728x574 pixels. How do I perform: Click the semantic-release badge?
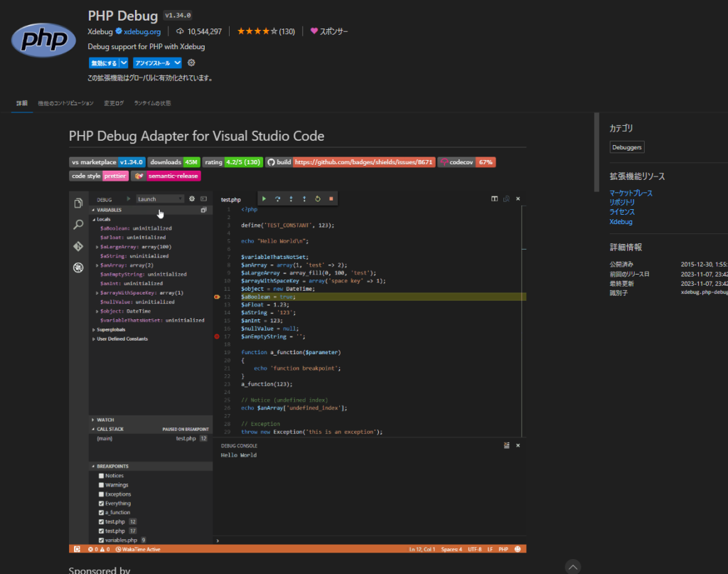(166, 176)
